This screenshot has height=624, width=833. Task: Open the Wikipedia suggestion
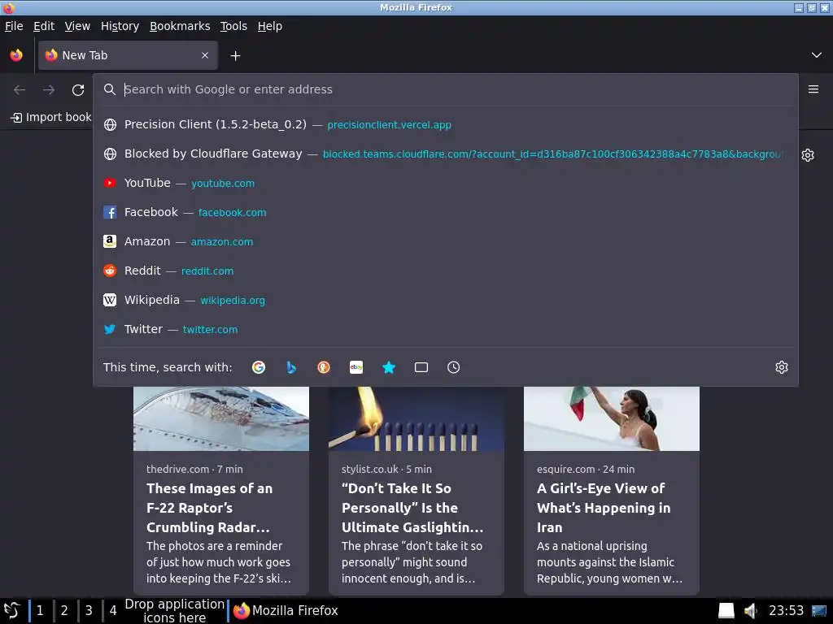pos(445,300)
